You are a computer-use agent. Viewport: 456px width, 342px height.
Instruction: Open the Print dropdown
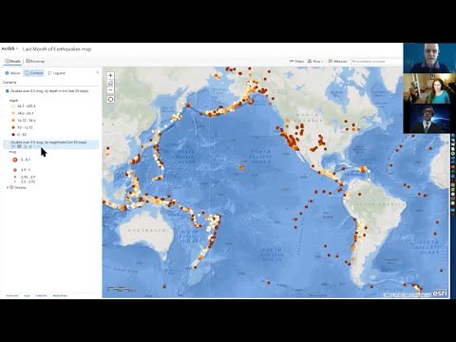pos(315,61)
